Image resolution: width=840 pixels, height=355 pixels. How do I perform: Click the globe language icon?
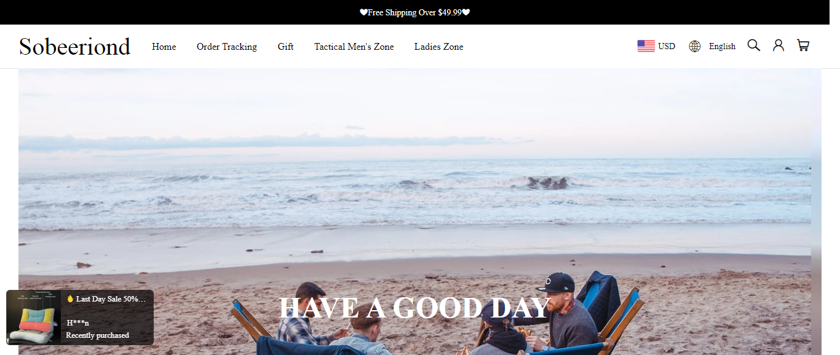695,46
